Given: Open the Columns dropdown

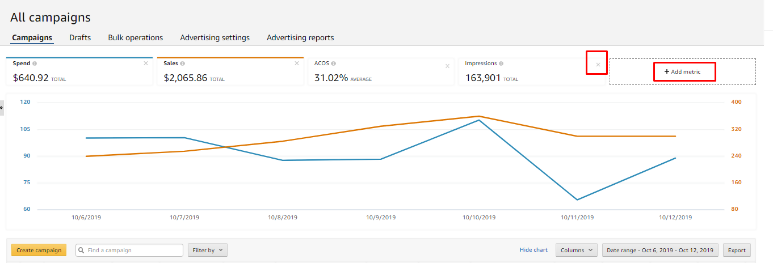Looking at the screenshot, I should click(x=576, y=250).
